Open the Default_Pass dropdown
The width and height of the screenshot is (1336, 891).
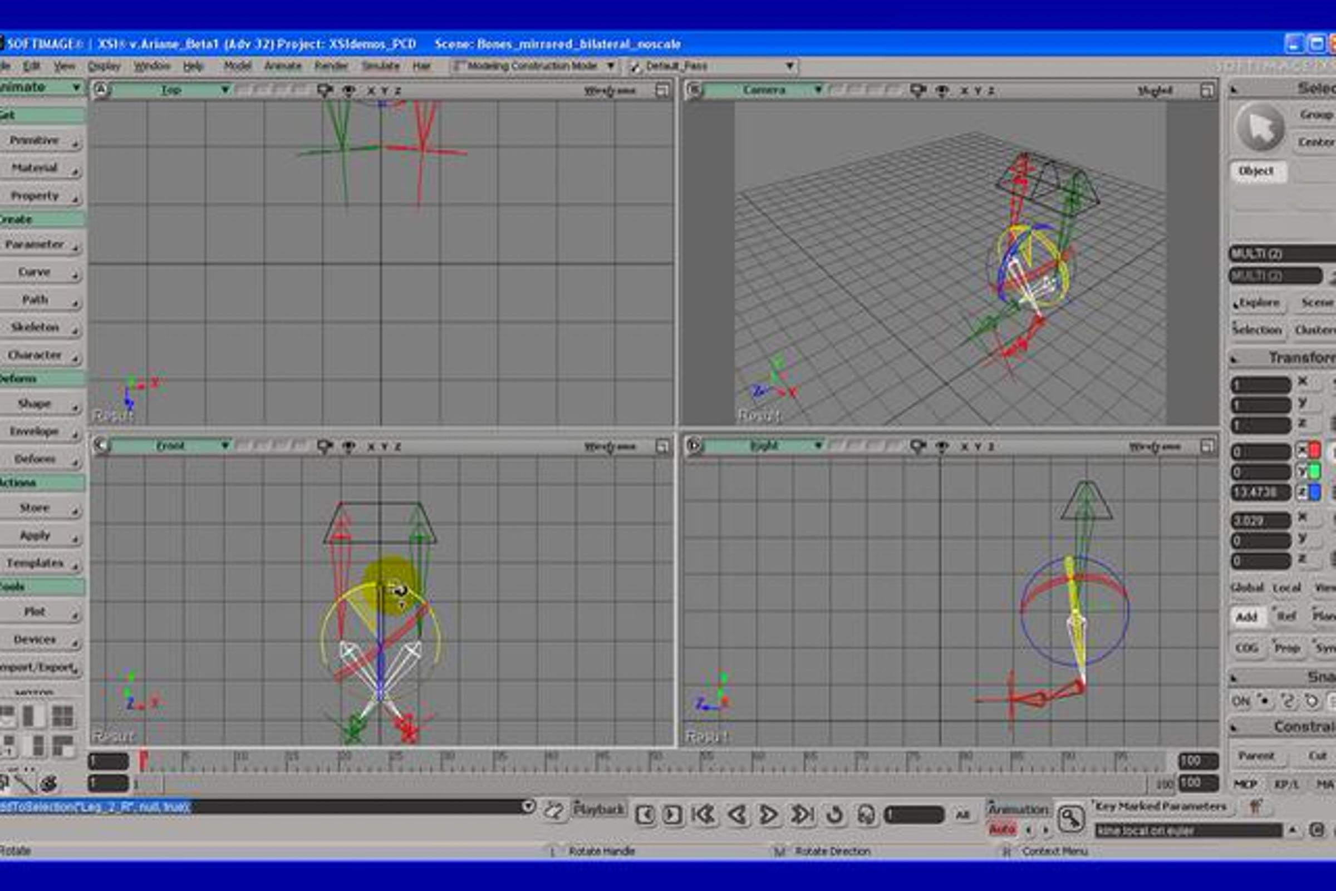click(x=713, y=66)
